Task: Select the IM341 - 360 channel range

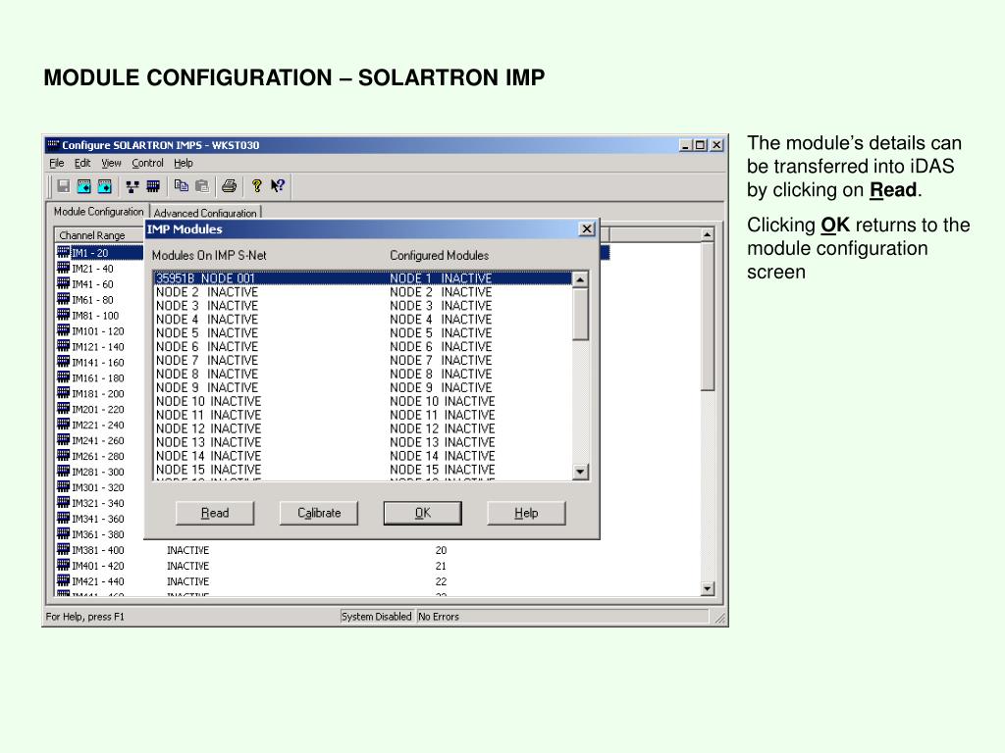Action: 97,519
